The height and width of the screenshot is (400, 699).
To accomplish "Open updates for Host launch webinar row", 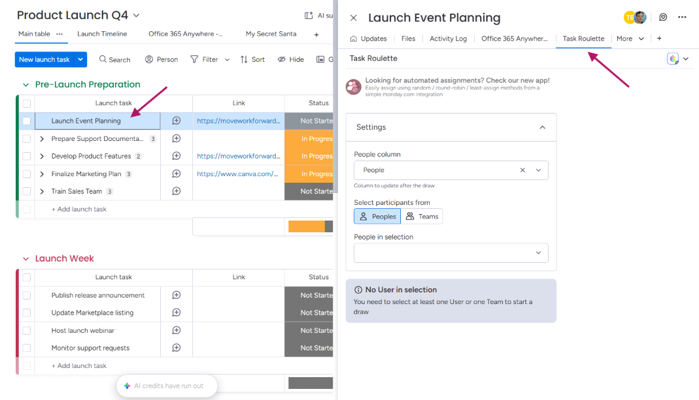I will tap(177, 330).
